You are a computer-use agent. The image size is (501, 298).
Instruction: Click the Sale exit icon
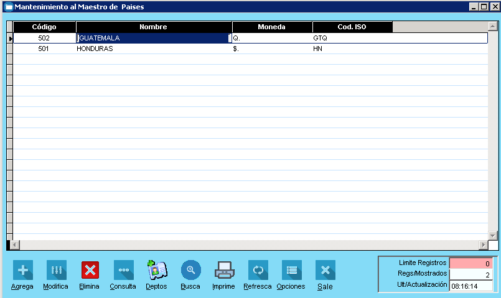click(x=325, y=270)
